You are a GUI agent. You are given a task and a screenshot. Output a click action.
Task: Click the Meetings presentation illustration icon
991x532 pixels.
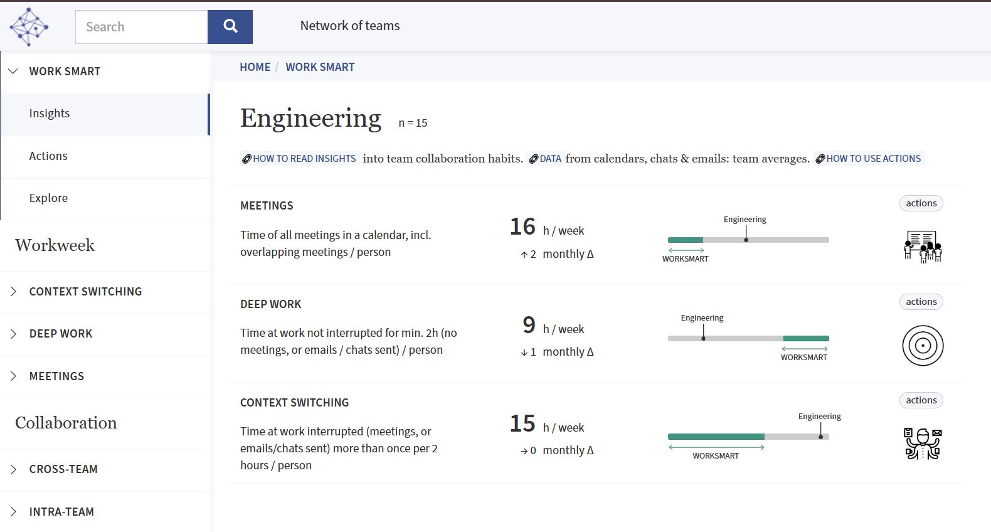click(x=923, y=247)
